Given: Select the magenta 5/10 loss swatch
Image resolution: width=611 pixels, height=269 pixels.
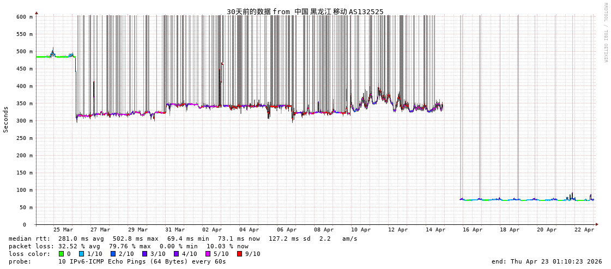Looking at the screenshot, I should click(208, 254).
